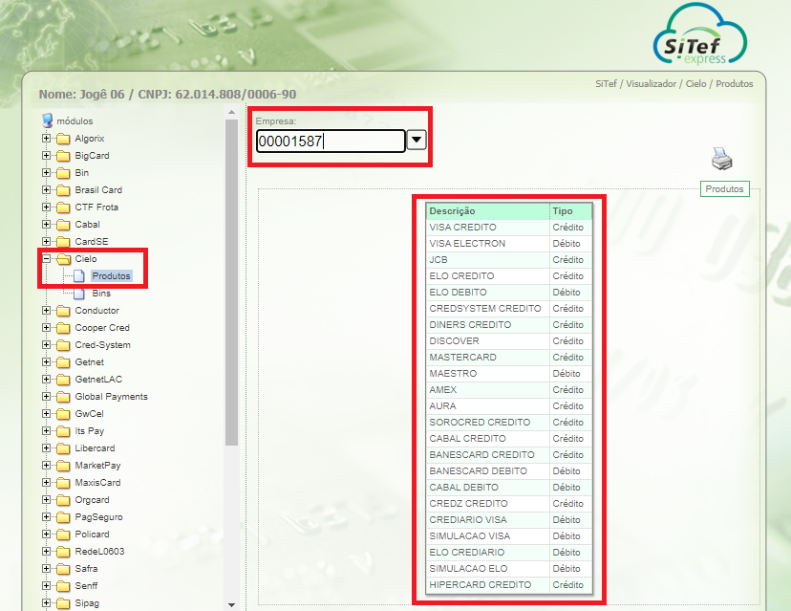791x611 pixels.
Task: Click the SiTef express logo
Action: (699, 34)
